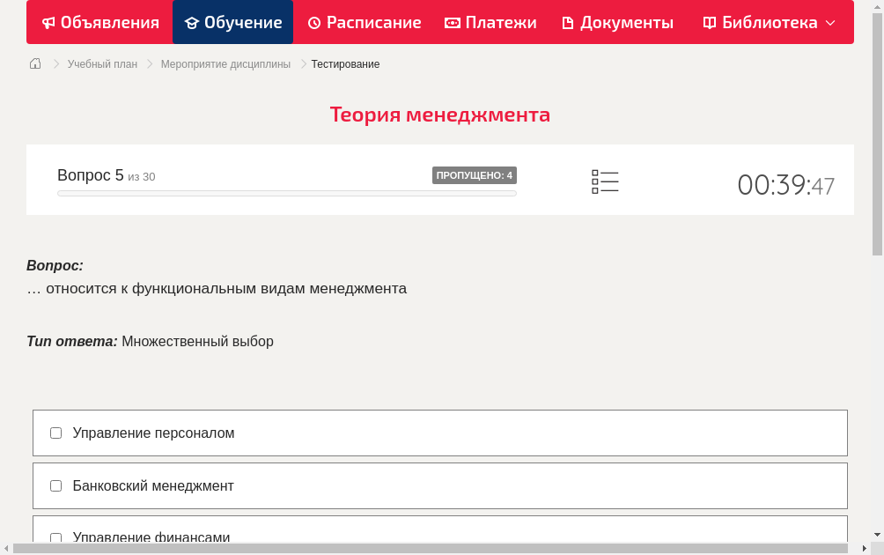
Task: Check the Управление финансами answer checkbox
Action: (55, 537)
